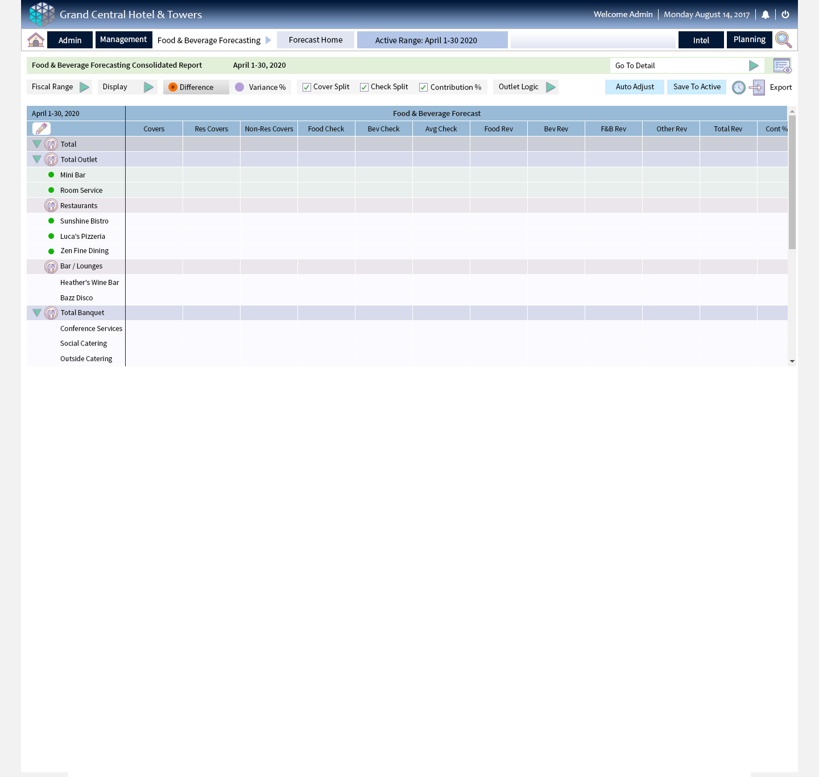The width and height of the screenshot is (819, 777).
Task: Click the Save To Active button
Action: [x=697, y=87]
